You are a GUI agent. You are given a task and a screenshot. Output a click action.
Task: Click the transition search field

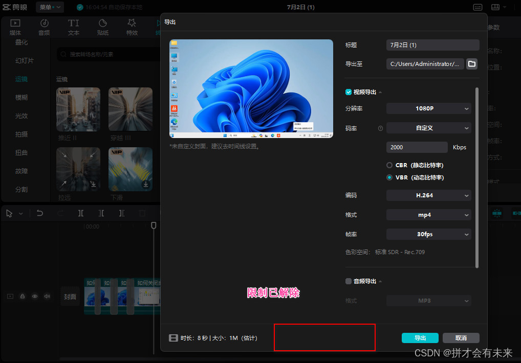[x=108, y=54]
